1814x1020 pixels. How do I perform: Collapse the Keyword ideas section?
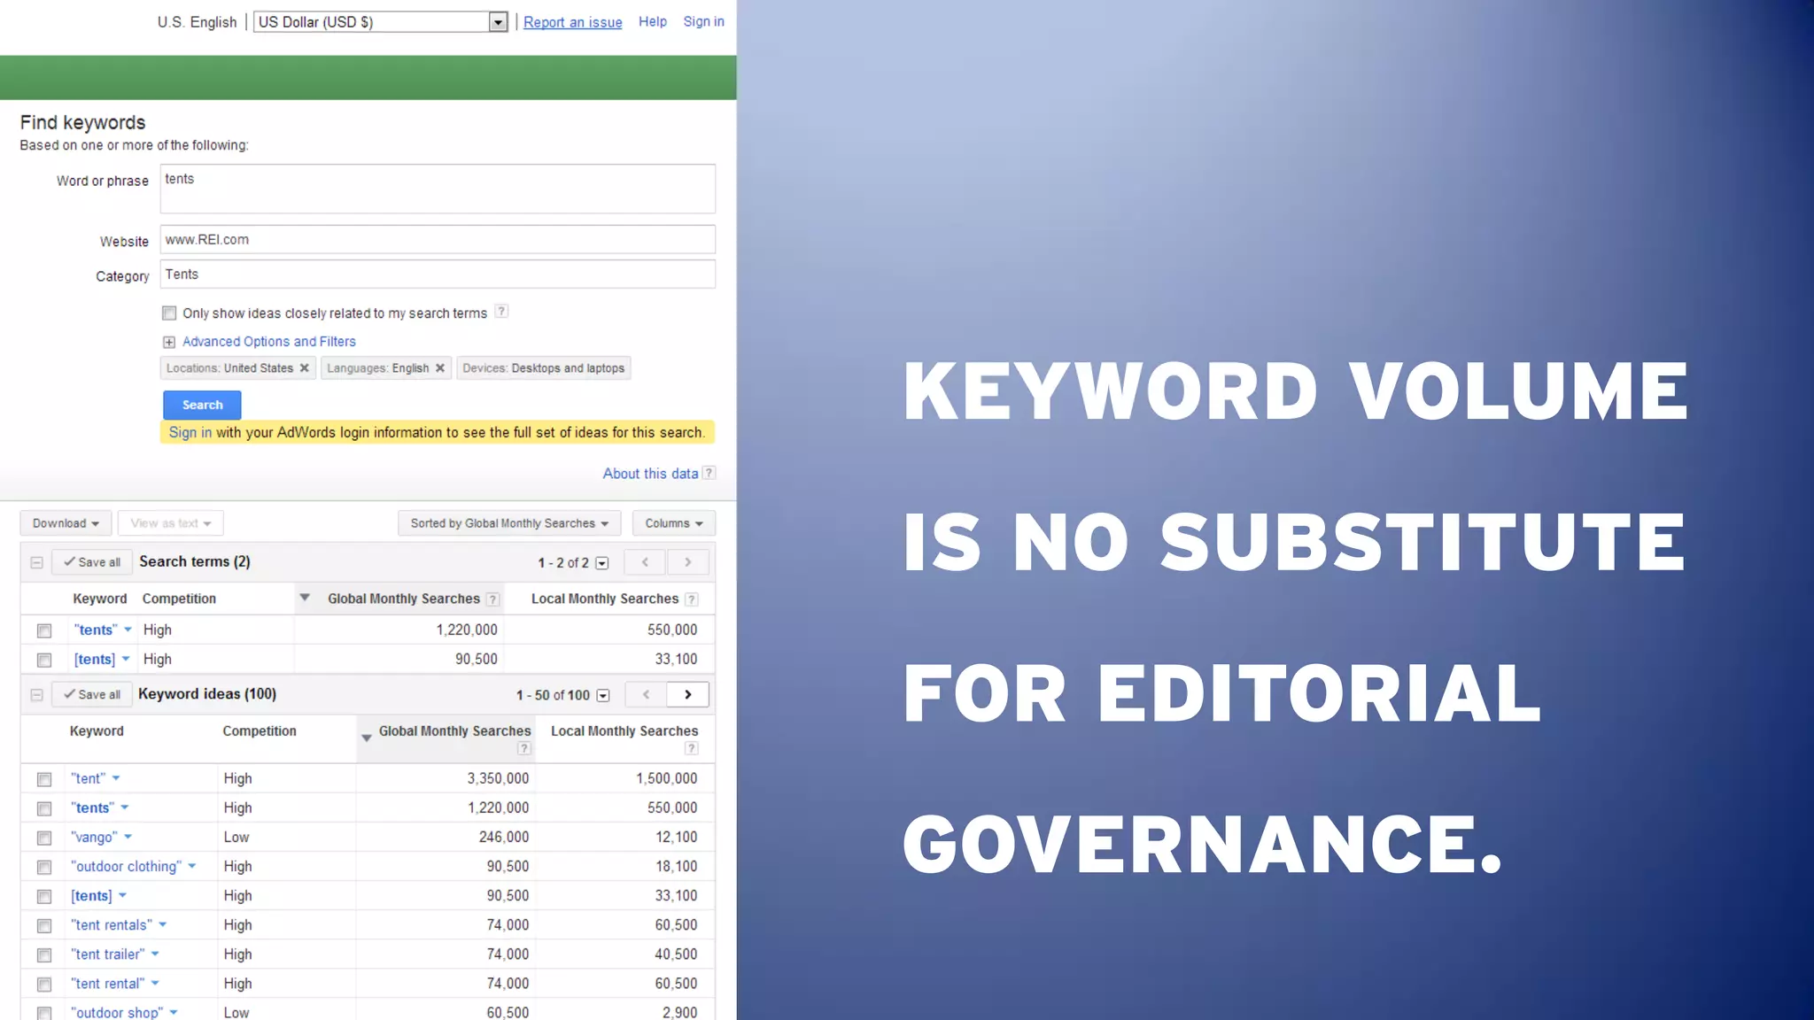36,695
